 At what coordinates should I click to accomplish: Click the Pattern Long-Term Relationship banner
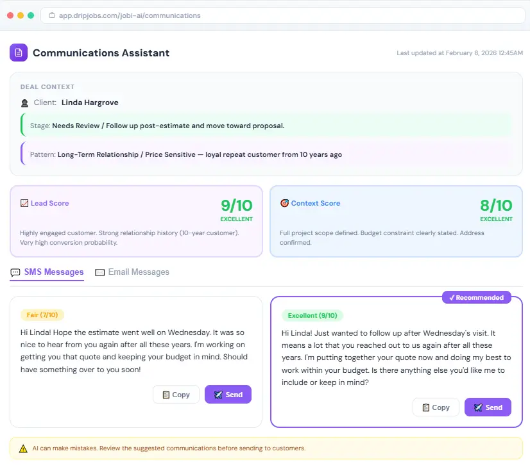tap(266, 154)
